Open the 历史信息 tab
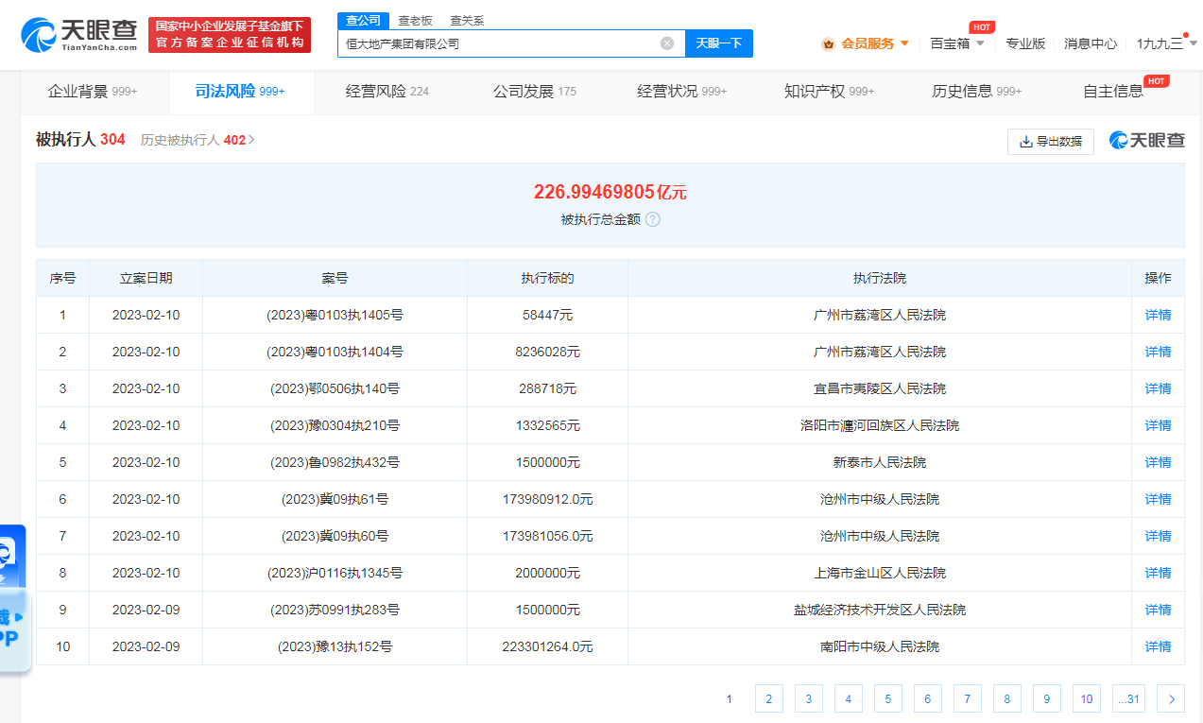This screenshot has height=723, width=1203. pos(977,92)
